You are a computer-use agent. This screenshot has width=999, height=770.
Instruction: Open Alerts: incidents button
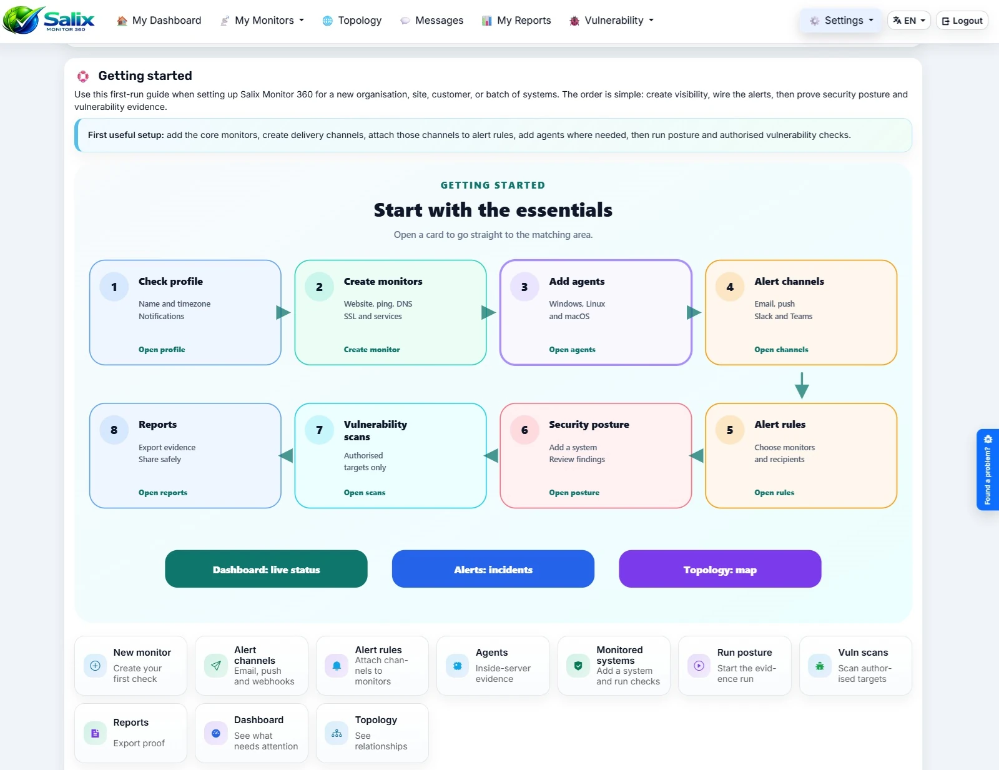pos(493,569)
